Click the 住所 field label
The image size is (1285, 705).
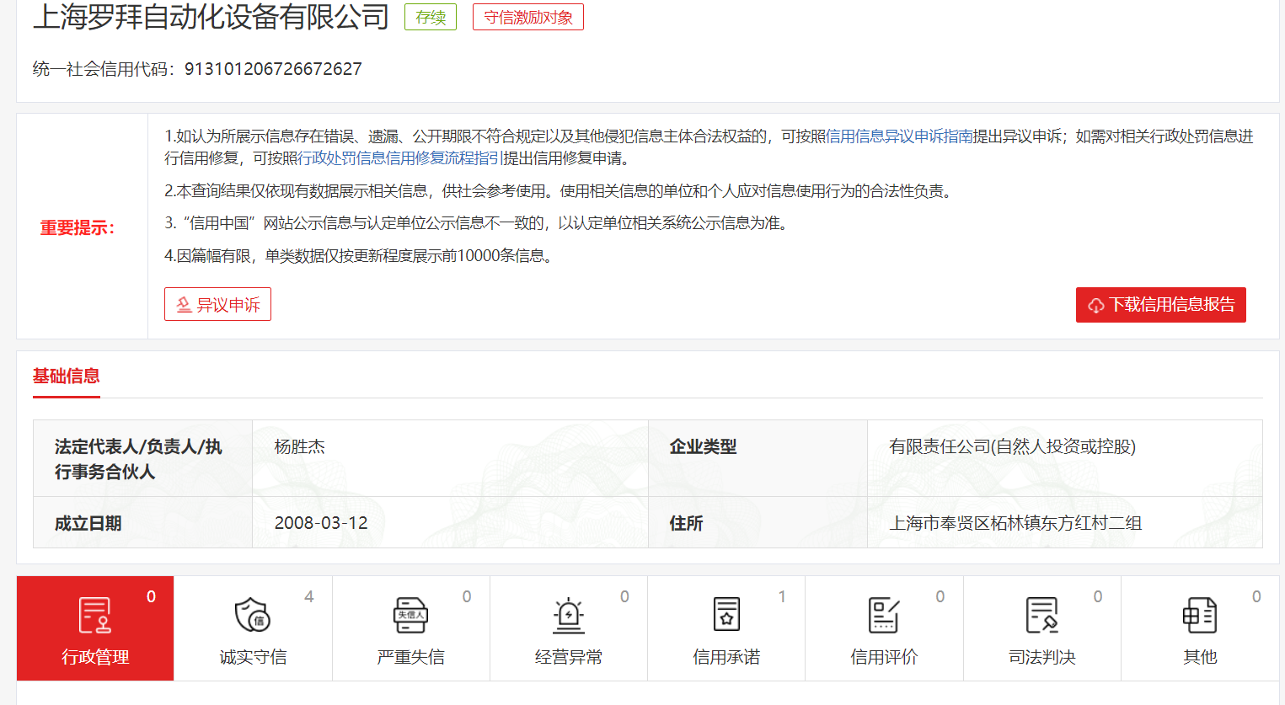tap(687, 523)
